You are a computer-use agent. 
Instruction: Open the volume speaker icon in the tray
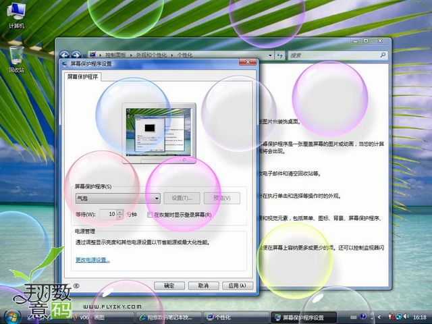point(406,317)
